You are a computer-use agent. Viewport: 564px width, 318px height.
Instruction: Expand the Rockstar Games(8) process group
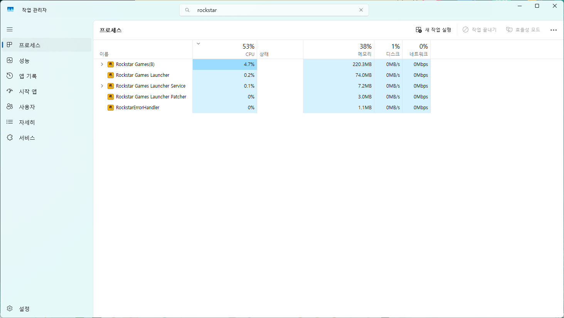(x=102, y=64)
